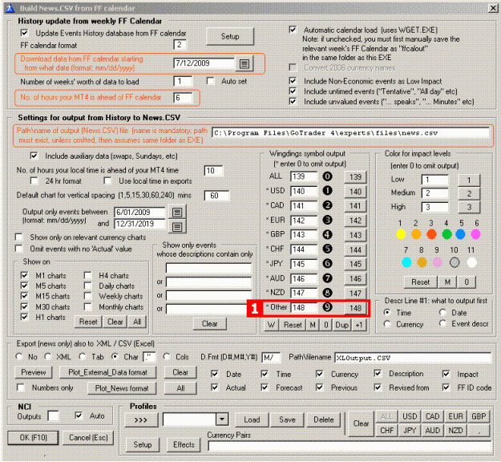Pick the yellow color swatch 1
This screenshot has width=501, height=462.
click(x=401, y=234)
